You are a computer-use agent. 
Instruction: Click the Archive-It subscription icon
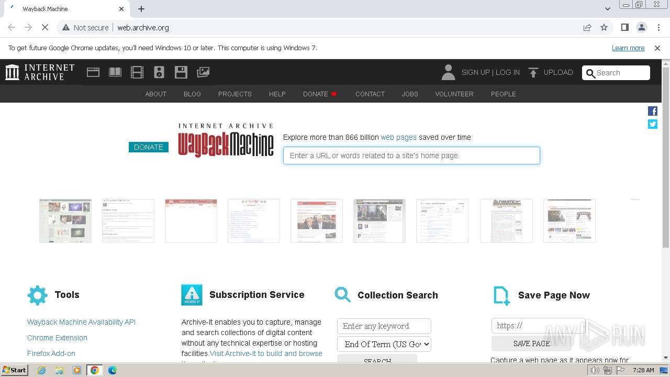[192, 295]
